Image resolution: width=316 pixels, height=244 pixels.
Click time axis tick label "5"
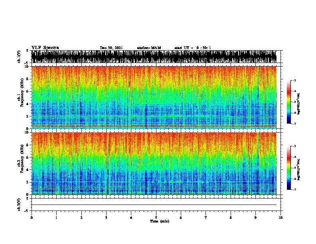point(156,218)
